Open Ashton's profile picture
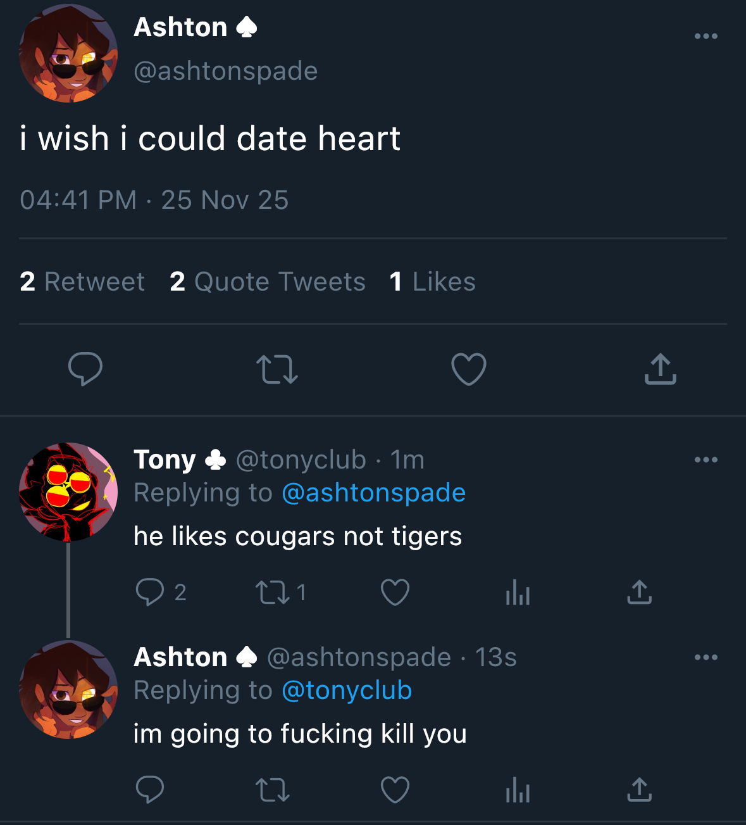Screen dimensions: 746x825 coord(68,53)
